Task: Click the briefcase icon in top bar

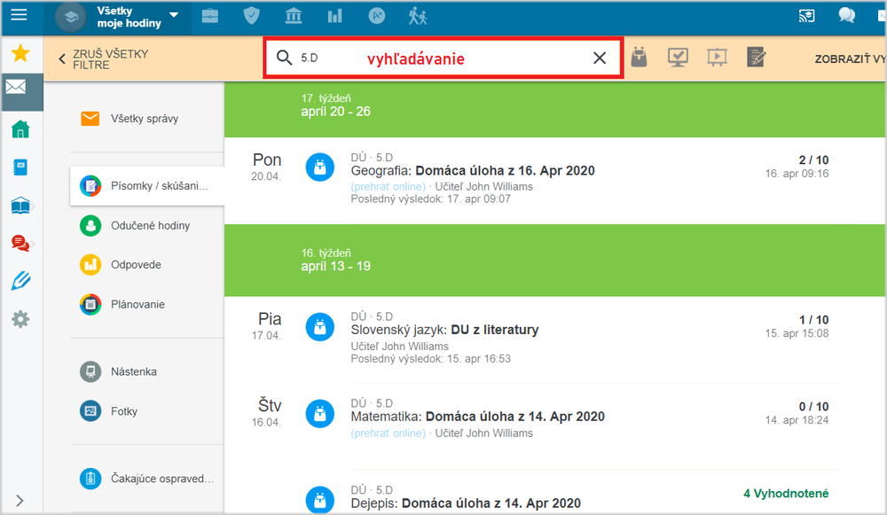Action: pos(210,16)
